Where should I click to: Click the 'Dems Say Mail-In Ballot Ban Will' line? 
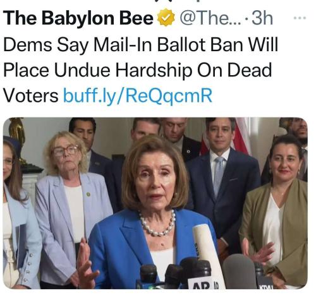140,45
